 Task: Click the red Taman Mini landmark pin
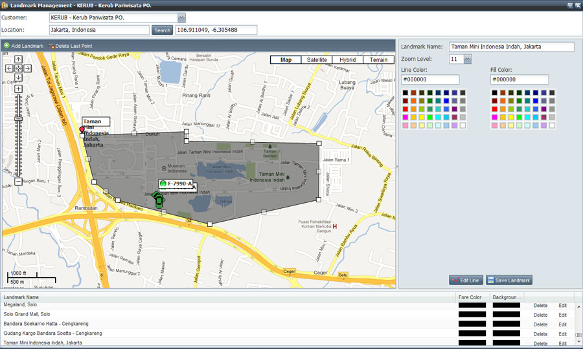[82, 130]
